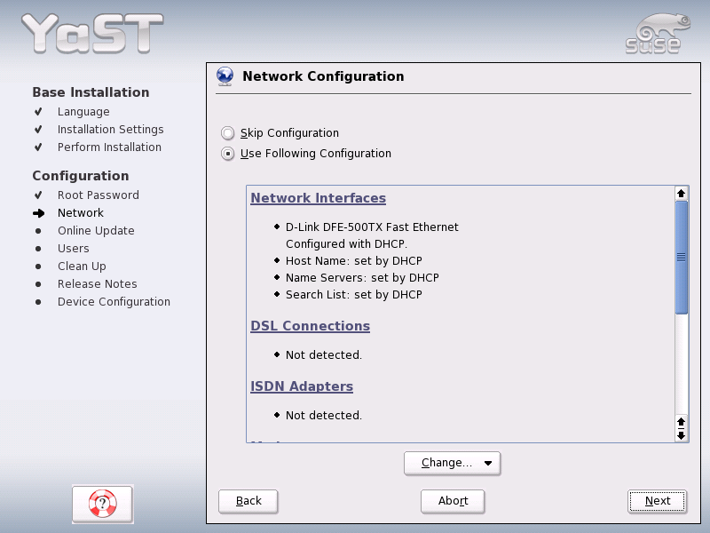Click 'Search List: set by DHCP' entry
710x533 pixels.
[353, 295]
